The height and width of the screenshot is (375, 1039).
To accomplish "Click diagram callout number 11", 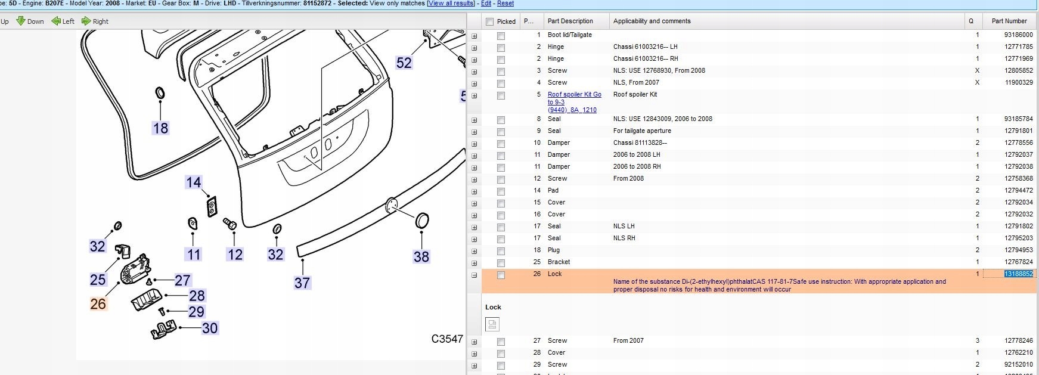I will click(194, 255).
